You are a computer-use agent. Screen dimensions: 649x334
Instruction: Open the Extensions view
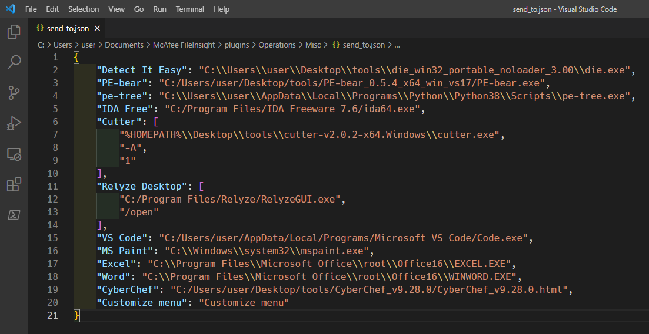(14, 184)
